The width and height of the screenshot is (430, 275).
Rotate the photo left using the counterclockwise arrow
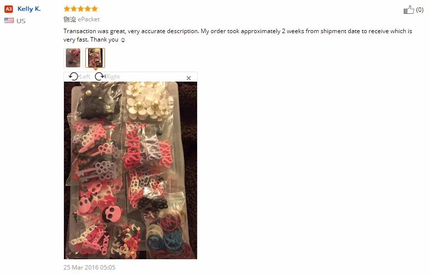73,77
